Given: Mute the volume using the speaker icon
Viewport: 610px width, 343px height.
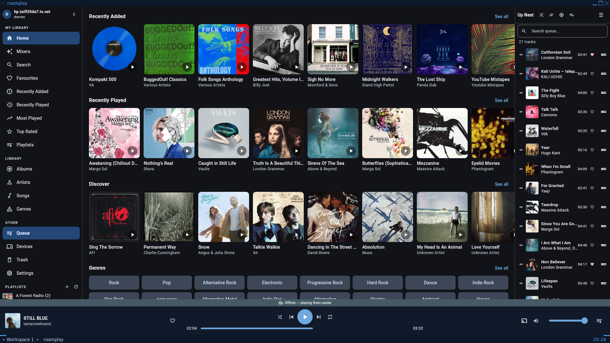Looking at the screenshot, I should point(536,321).
